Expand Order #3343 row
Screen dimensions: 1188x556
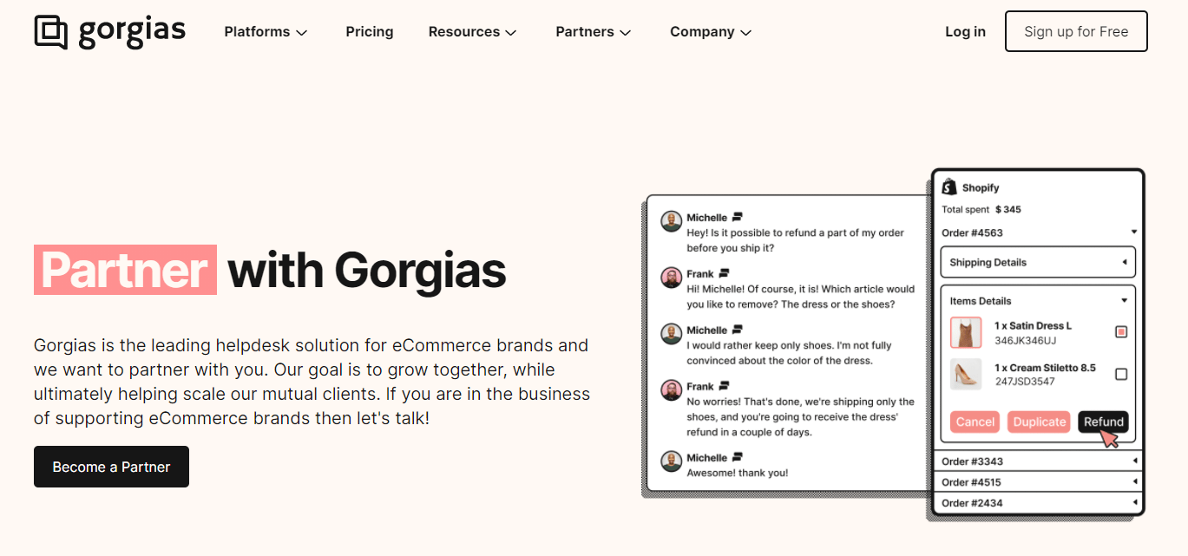pyautogui.click(x=1038, y=461)
